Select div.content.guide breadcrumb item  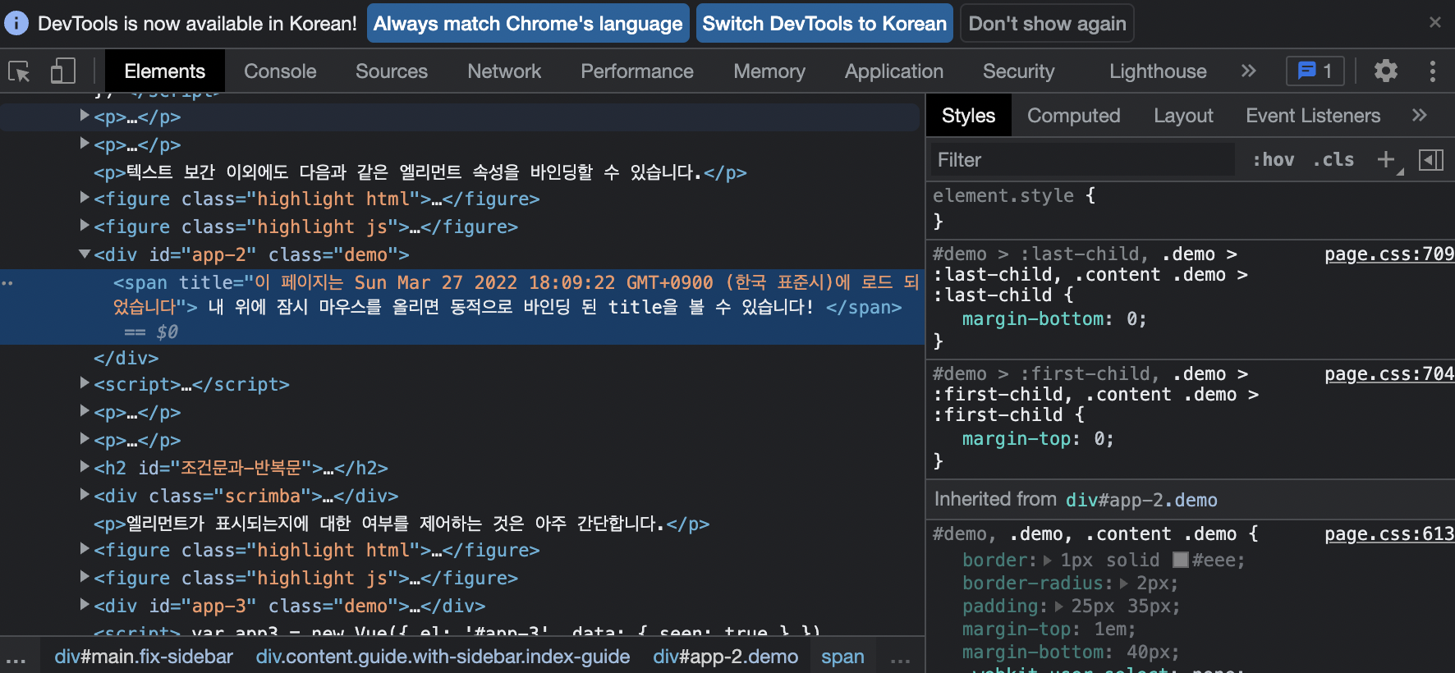443,657
